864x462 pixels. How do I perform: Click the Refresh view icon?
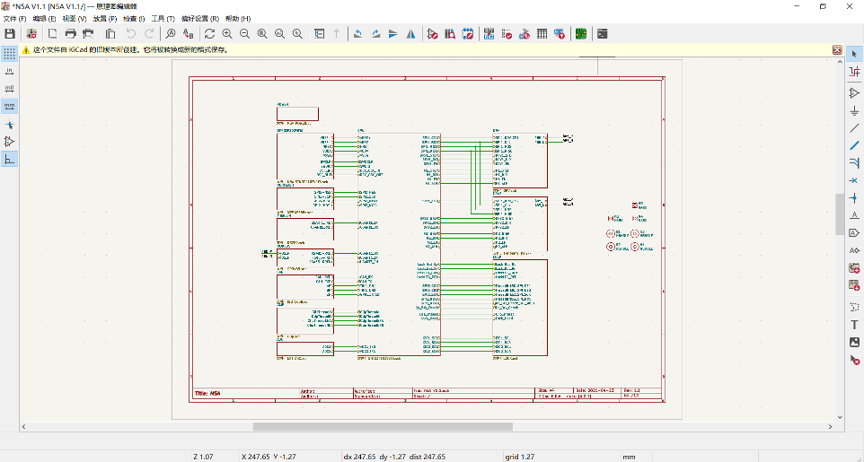(x=208, y=33)
